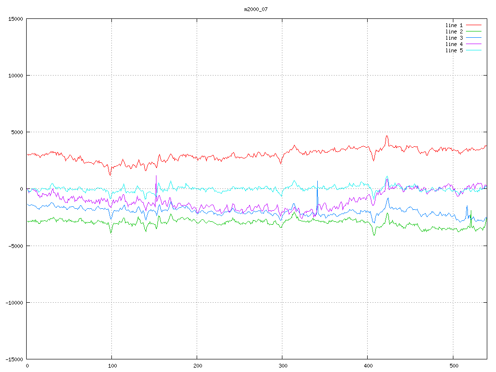This screenshot has height=372, width=496.
Task: Select the 'line 4' legend label
Action: (454, 44)
